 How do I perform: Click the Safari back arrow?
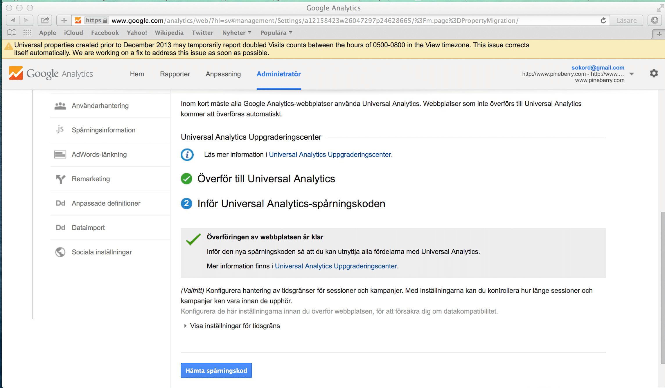pos(13,20)
